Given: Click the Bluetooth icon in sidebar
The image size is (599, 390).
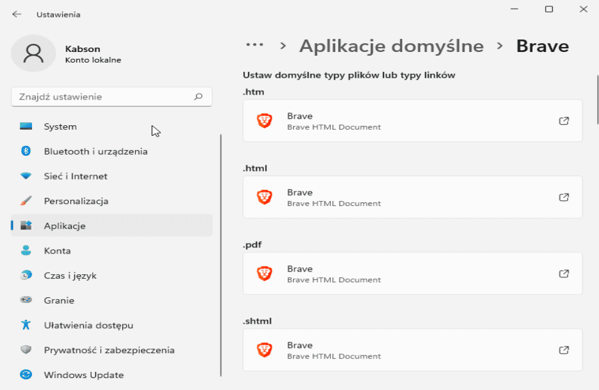Looking at the screenshot, I should click(x=26, y=151).
